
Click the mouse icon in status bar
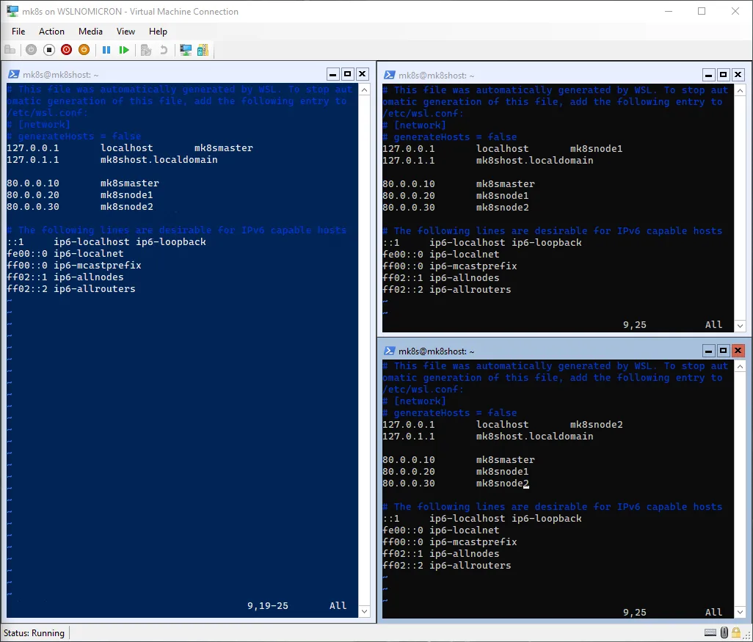point(724,632)
